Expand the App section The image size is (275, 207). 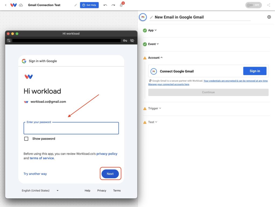pyautogui.click(x=152, y=30)
